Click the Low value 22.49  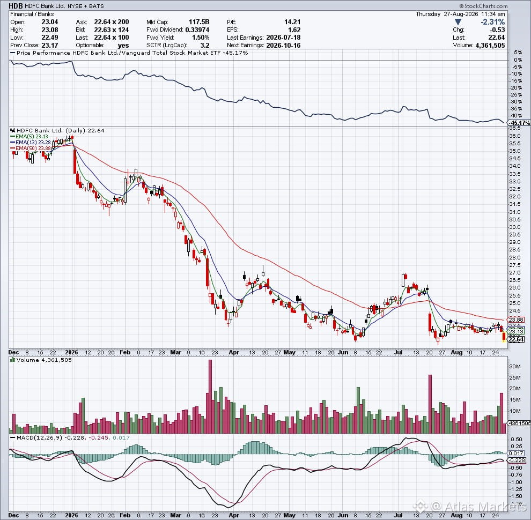50,37
